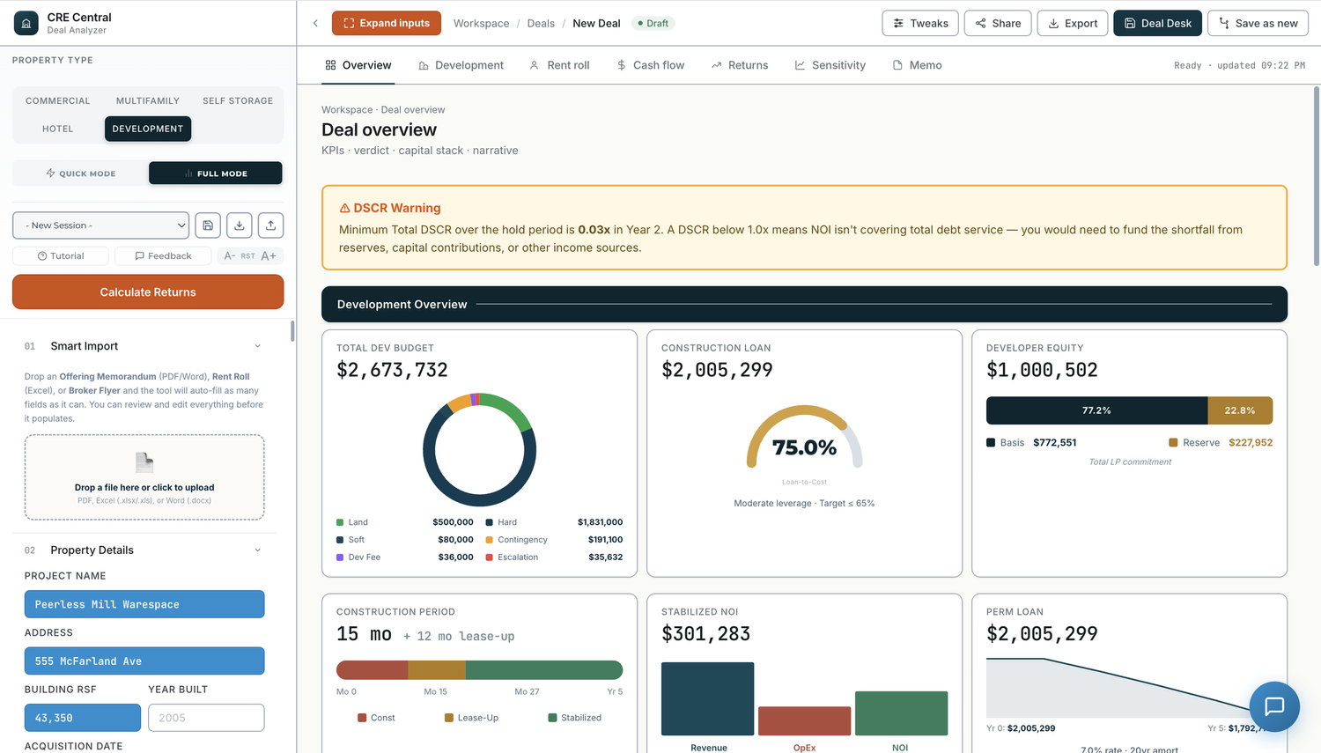Select Hotel property type
Screen dimensions: 1321x753
tap(58, 129)
